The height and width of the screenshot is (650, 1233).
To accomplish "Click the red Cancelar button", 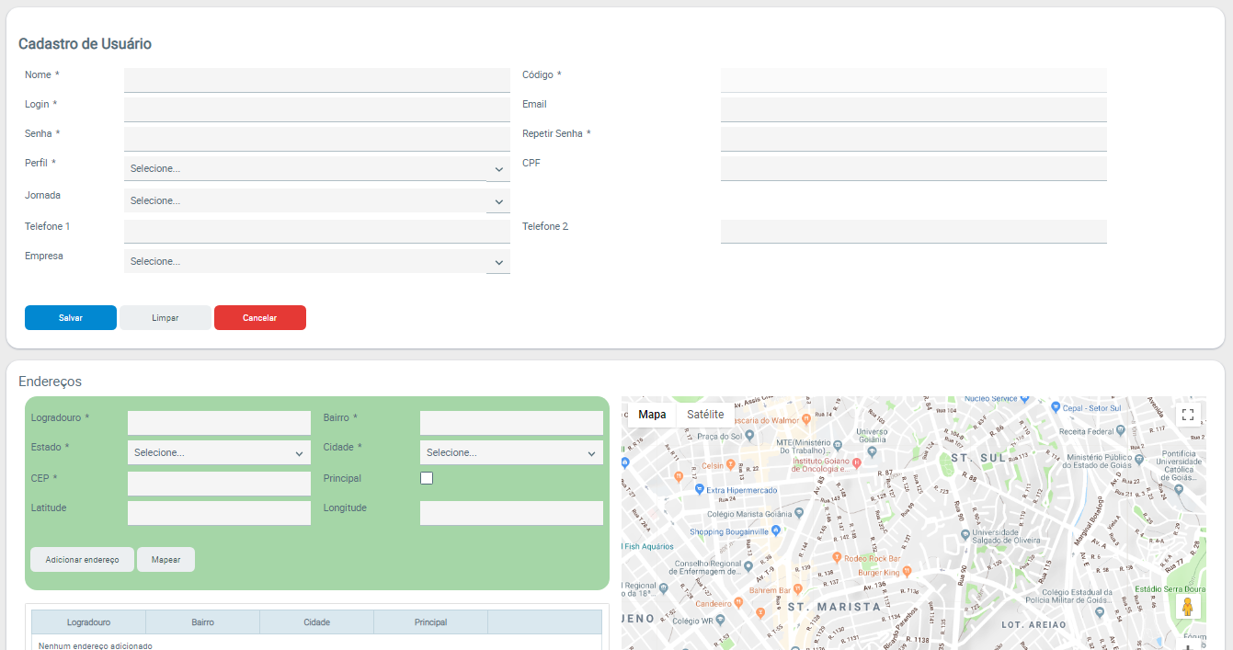I will 260,317.
